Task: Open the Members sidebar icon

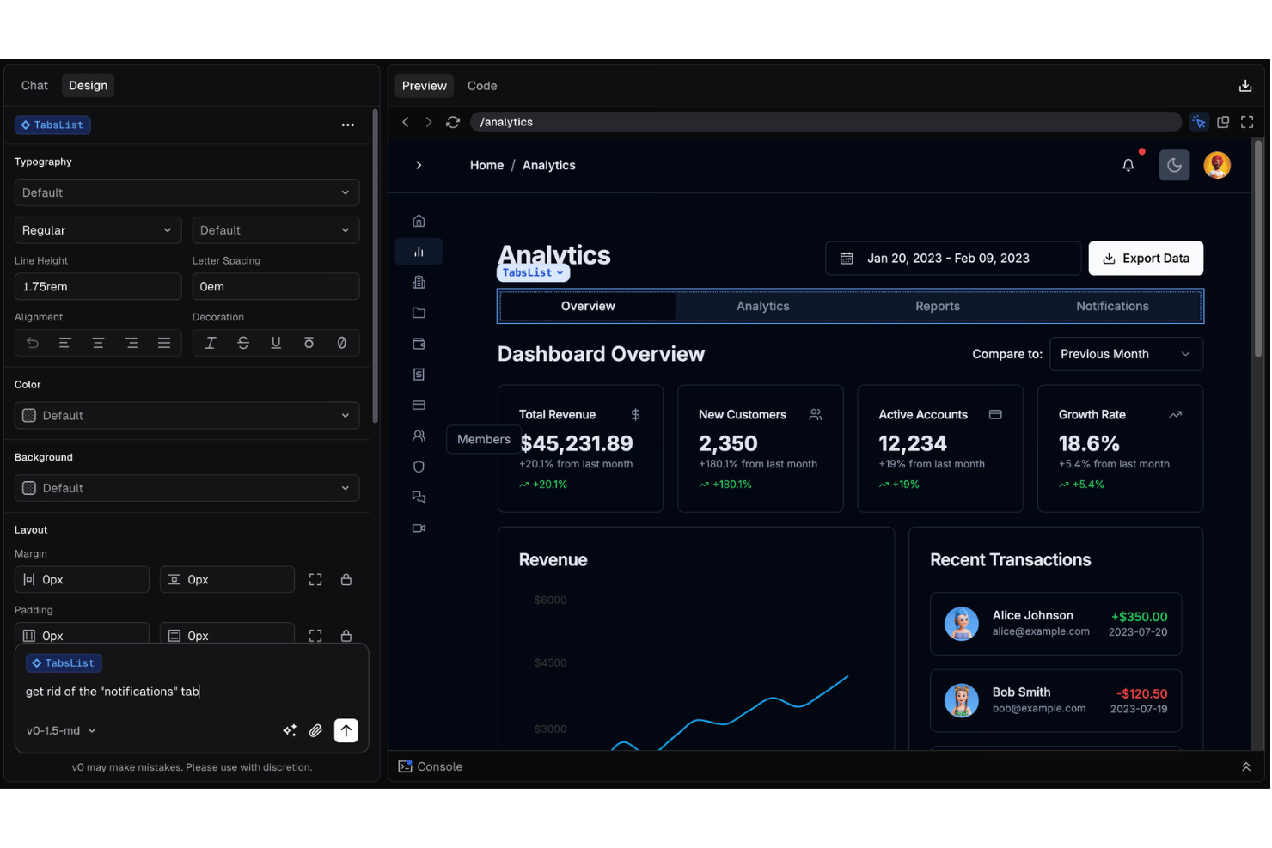Action: point(419,436)
